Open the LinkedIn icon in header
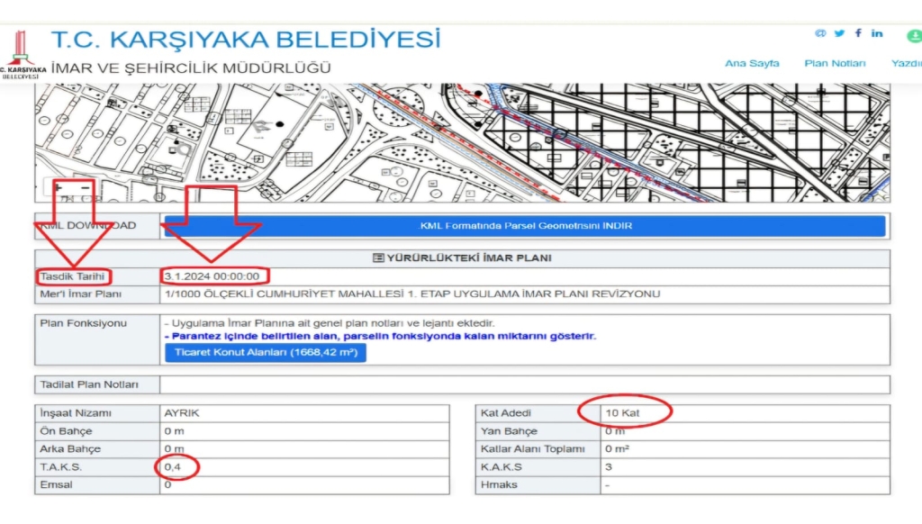Image resolution: width=922 pixels, height=524 pixels. [877, 33]
